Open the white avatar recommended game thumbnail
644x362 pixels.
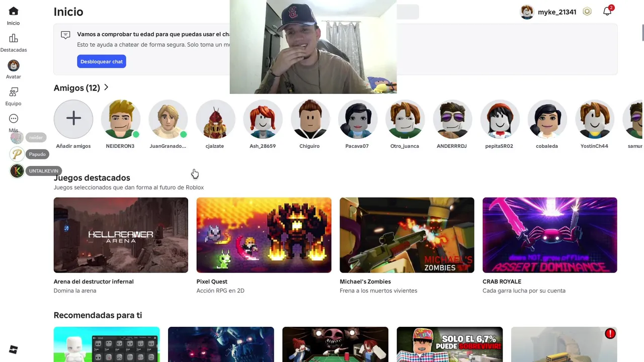(x=107, y=344)
